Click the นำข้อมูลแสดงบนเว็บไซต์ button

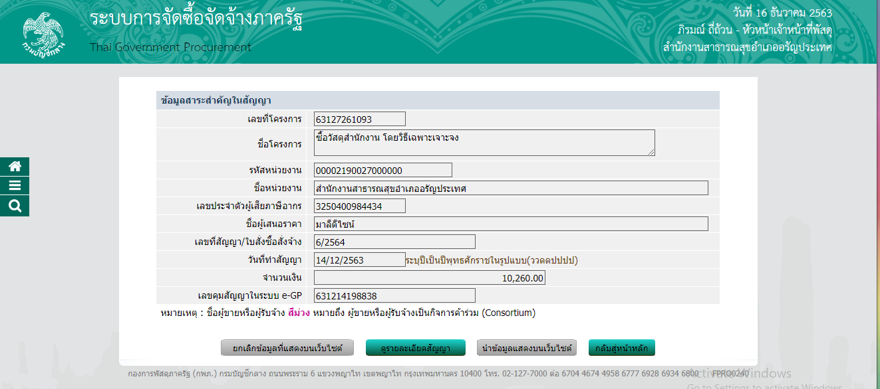527,348
